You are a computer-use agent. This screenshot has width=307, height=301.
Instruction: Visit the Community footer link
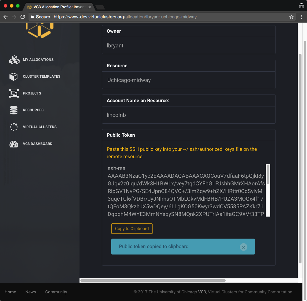coord(56,292)
